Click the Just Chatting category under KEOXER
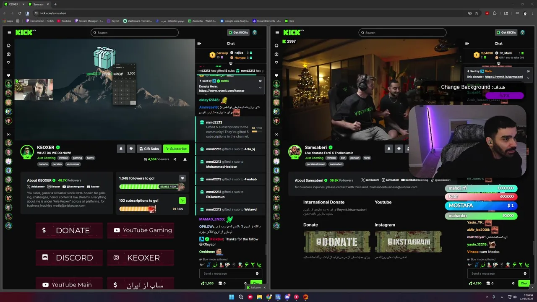The image size is (537, 302). coord(46,158)
